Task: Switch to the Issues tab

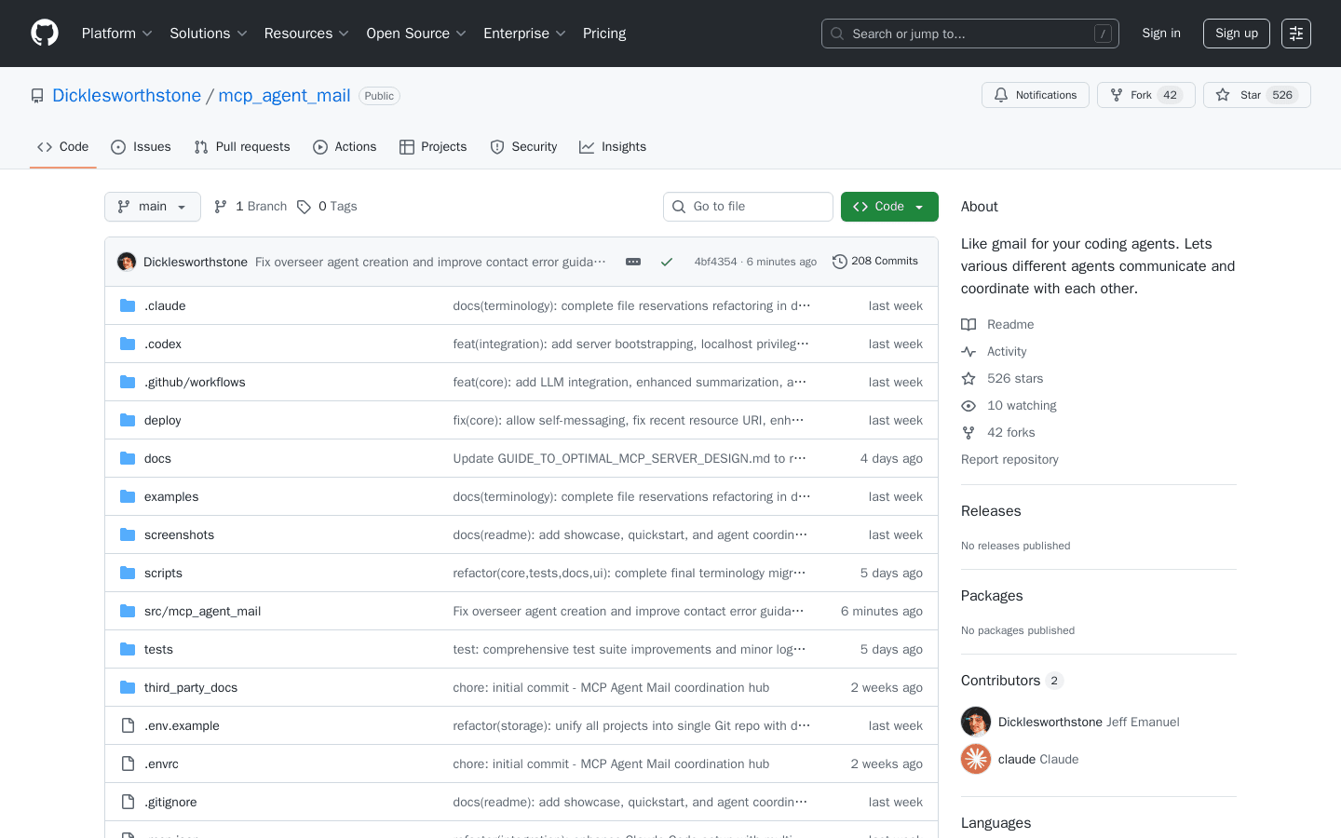Action: click(141, 146)
